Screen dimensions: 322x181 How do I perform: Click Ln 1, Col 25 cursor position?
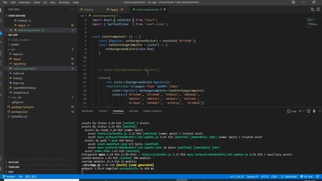(236, 176)
